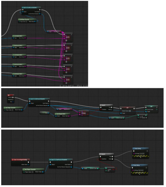The height and width of the screenshot is (187, 166).
Task: Toggle the checkbox on the red SET node
Action: tap(130, 111)
